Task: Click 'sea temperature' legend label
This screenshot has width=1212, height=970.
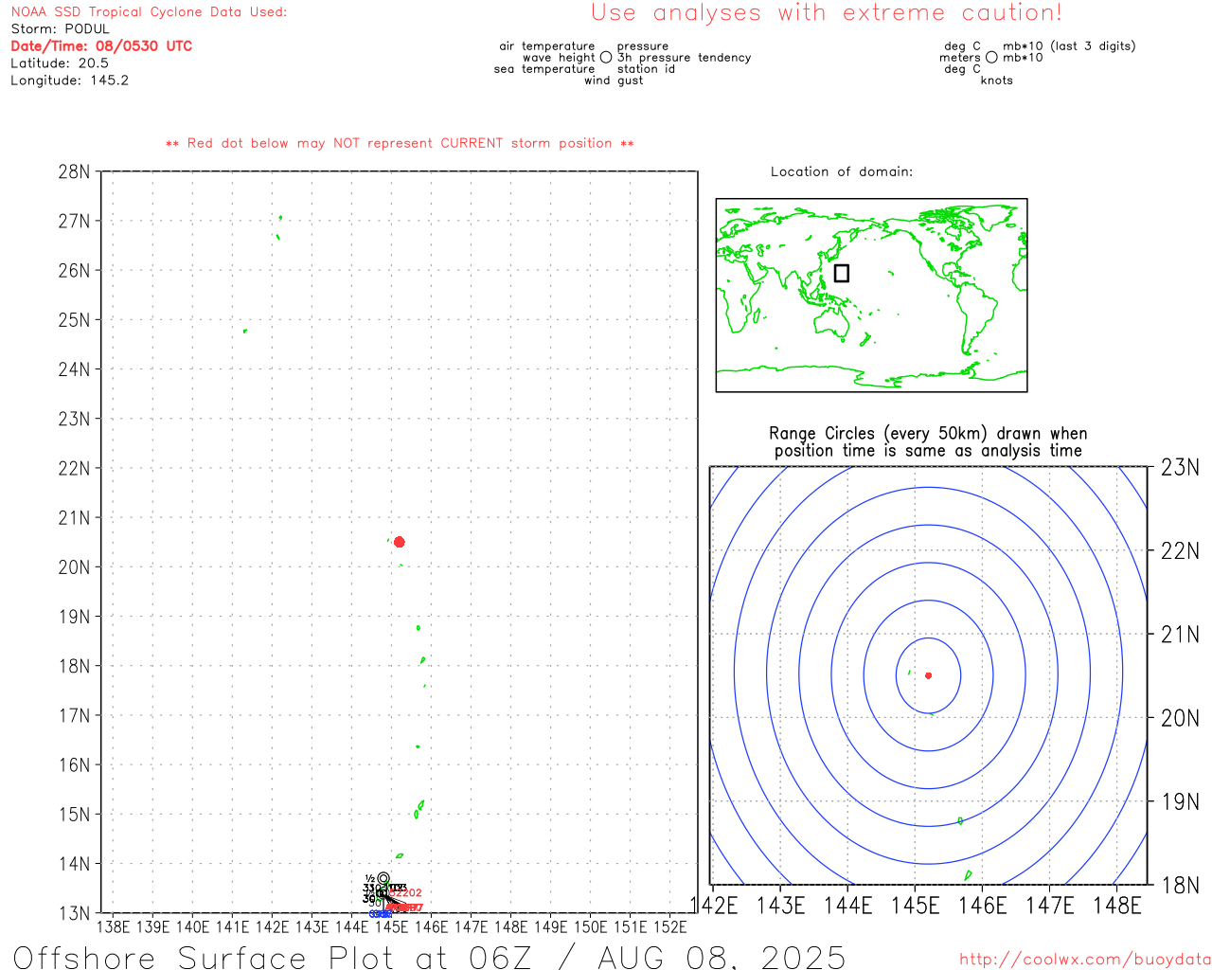Action: 544,69
